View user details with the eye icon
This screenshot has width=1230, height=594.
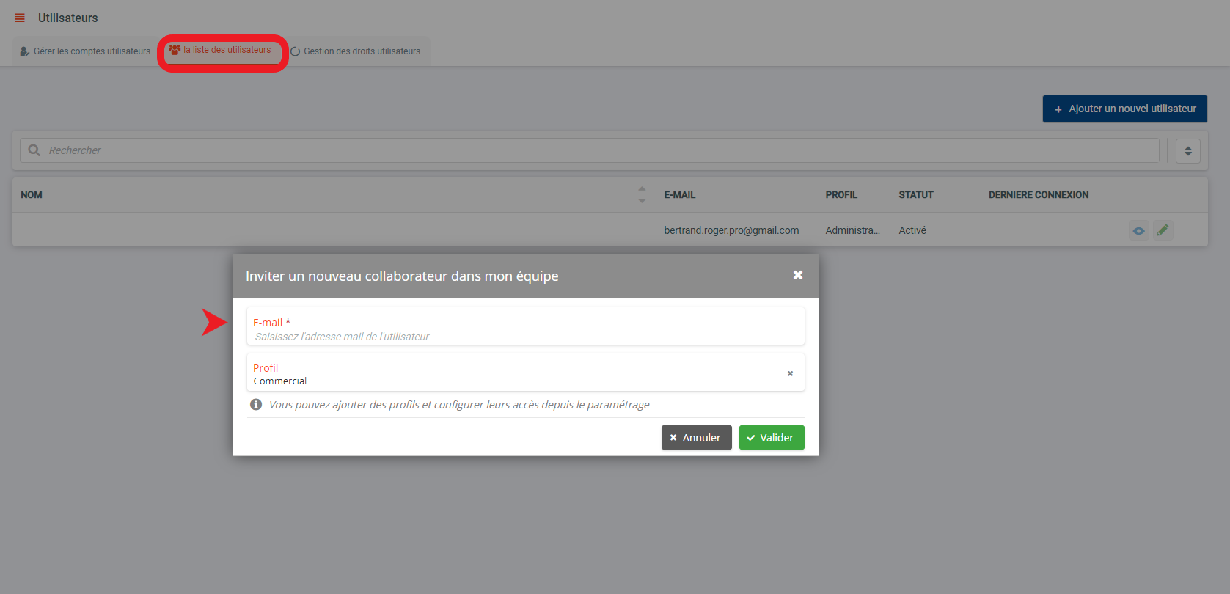(x=1138, y=230)
